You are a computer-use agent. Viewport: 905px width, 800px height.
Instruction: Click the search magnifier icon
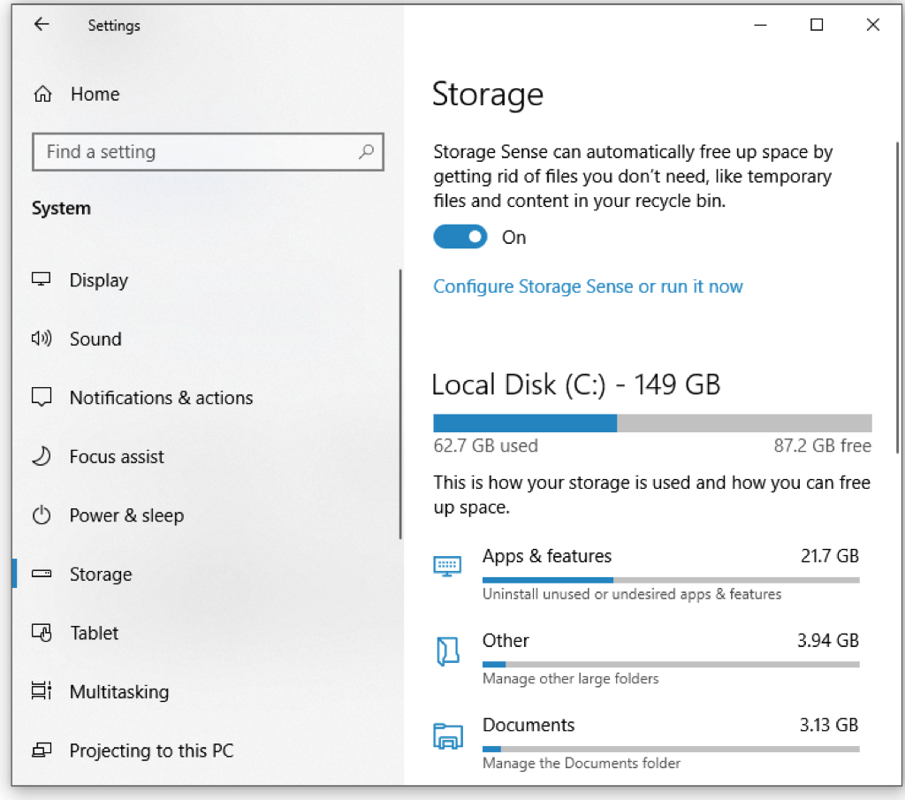pos(366,152)
